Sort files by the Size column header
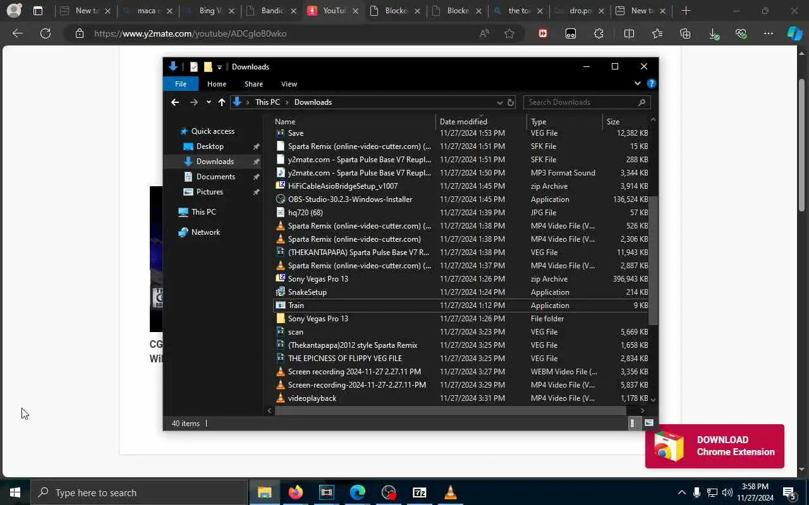 (x=625, y=122)
